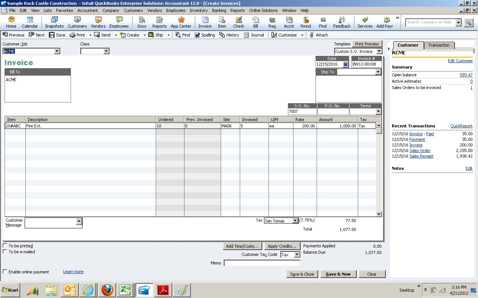Click the Item icon in the icon bar
The width and height of the screenshot is (478, 298).
point(222,22)
